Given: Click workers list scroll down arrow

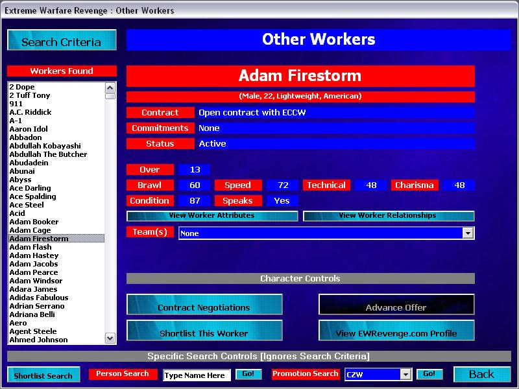Looking at the screenshot, I should (110, 338).
